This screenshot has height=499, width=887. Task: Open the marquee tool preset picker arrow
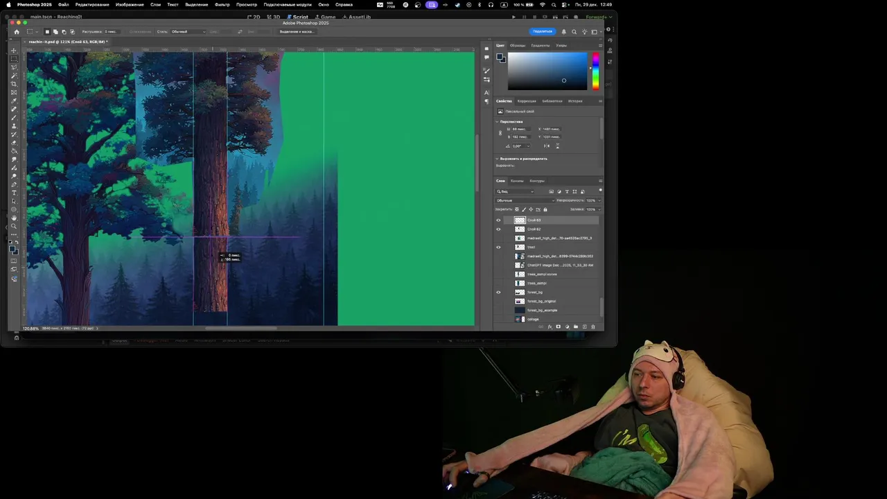(36, 31)
